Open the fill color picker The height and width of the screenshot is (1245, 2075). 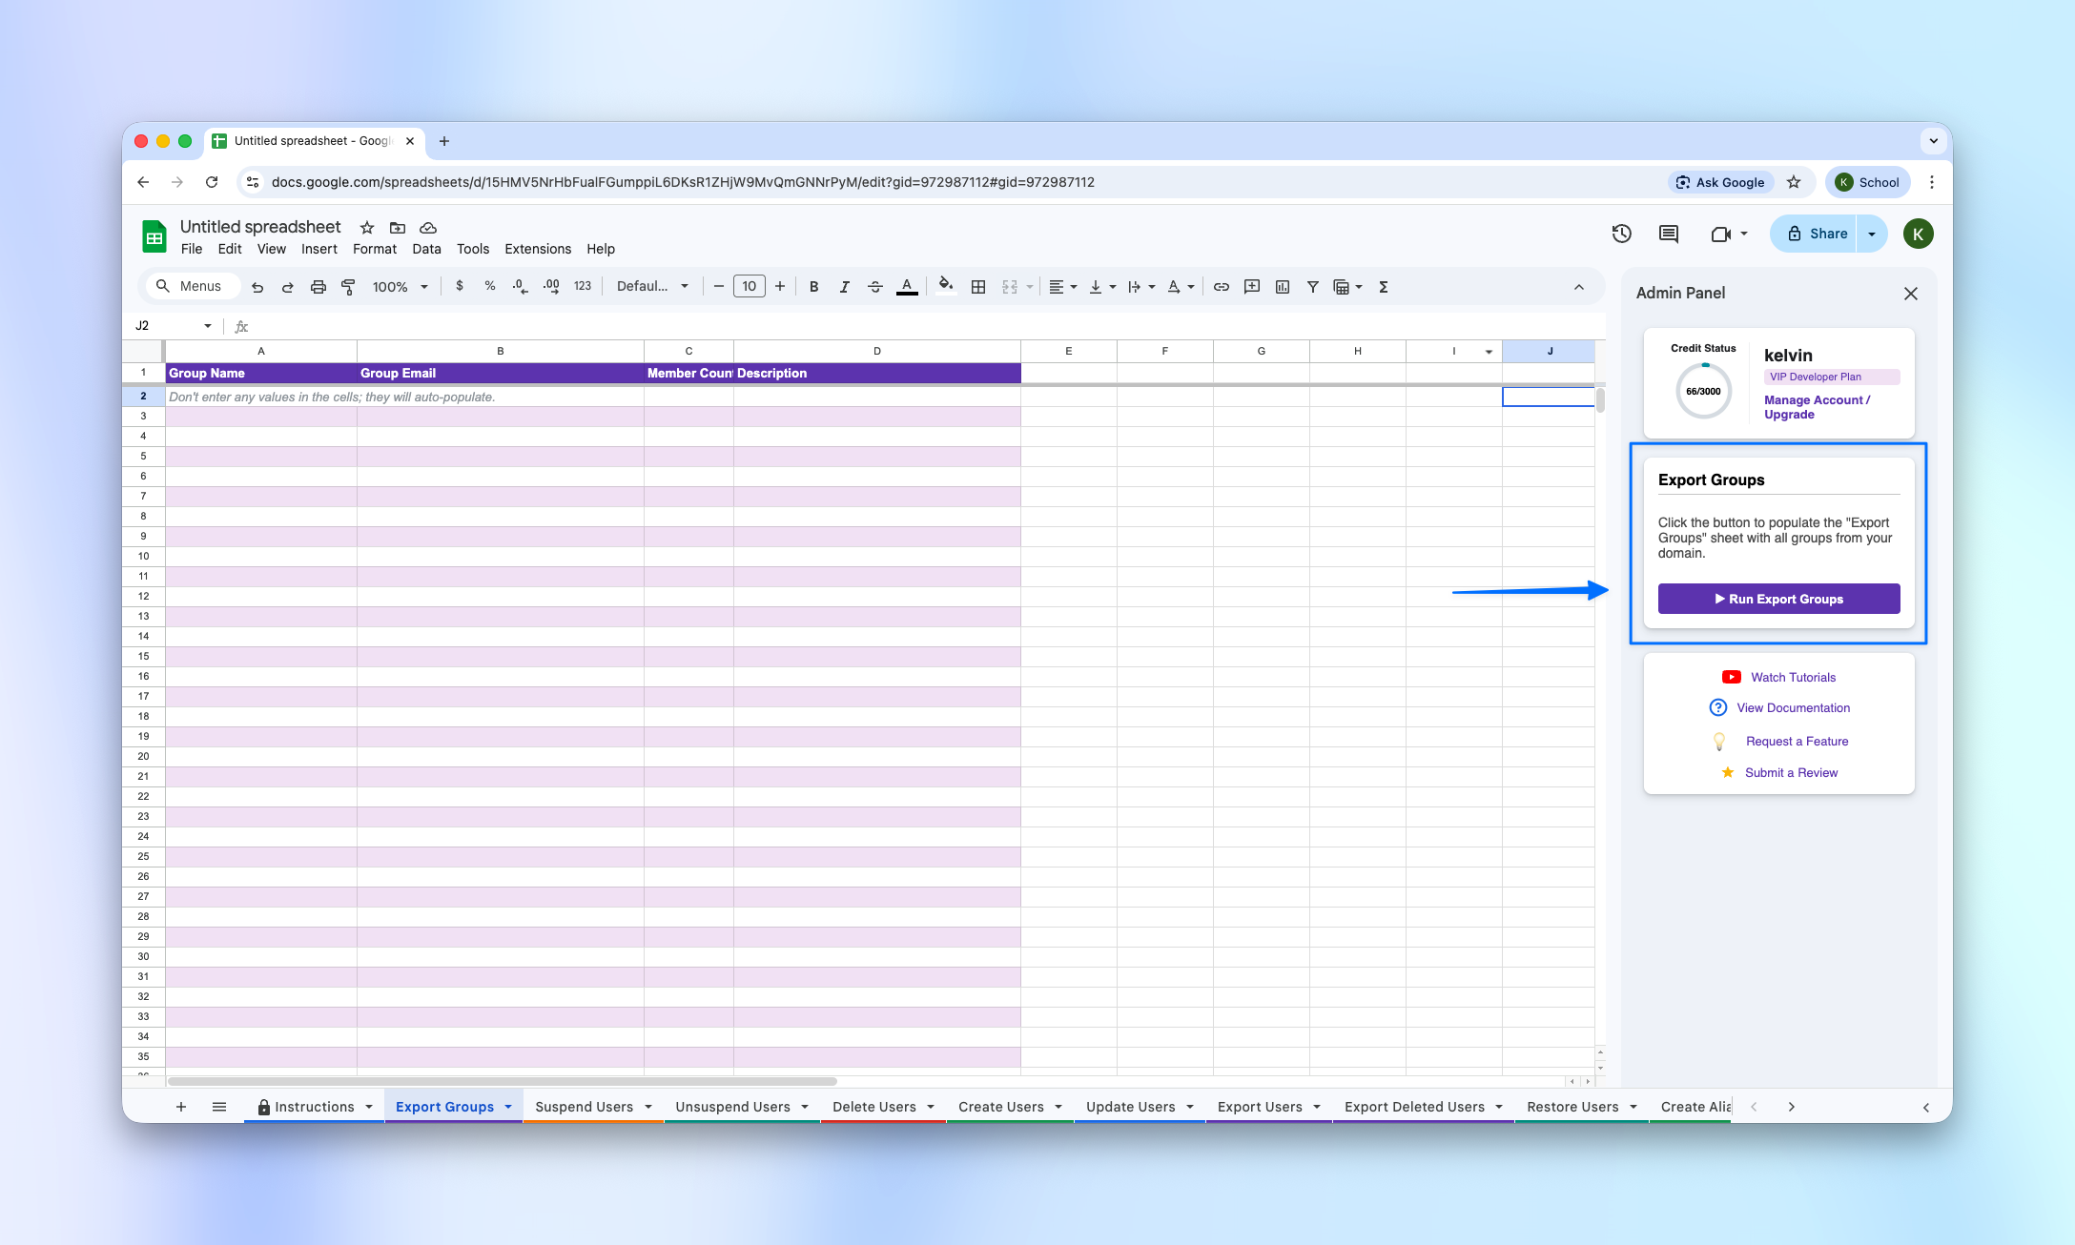(x=945, y=286)
